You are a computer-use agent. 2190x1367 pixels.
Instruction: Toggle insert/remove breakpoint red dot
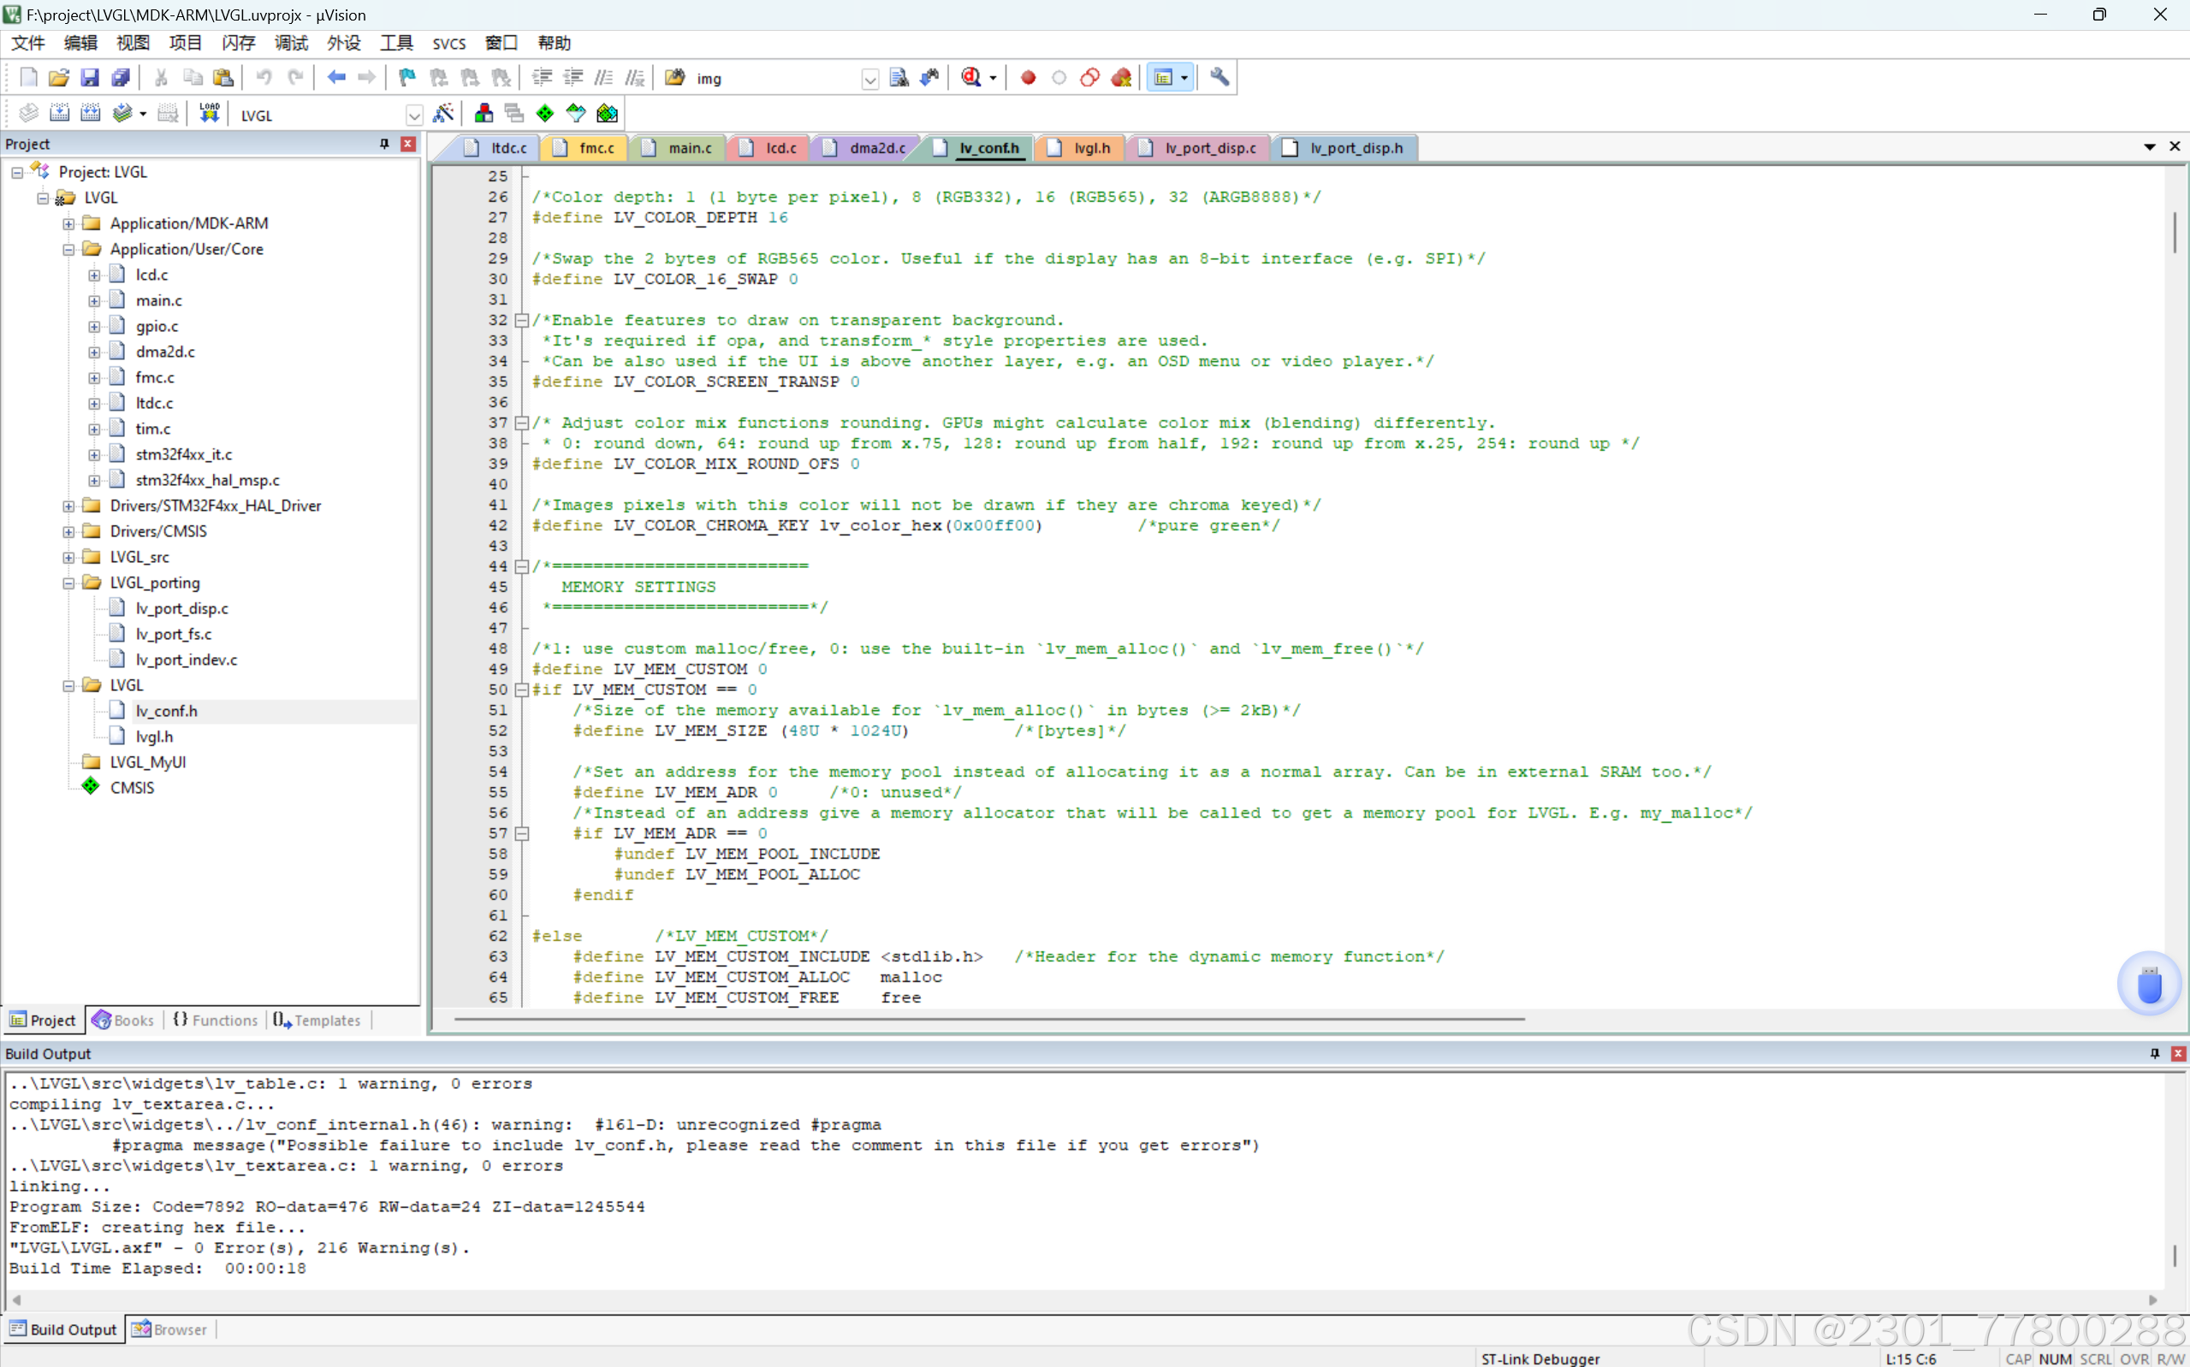(x=1028, y=78)
